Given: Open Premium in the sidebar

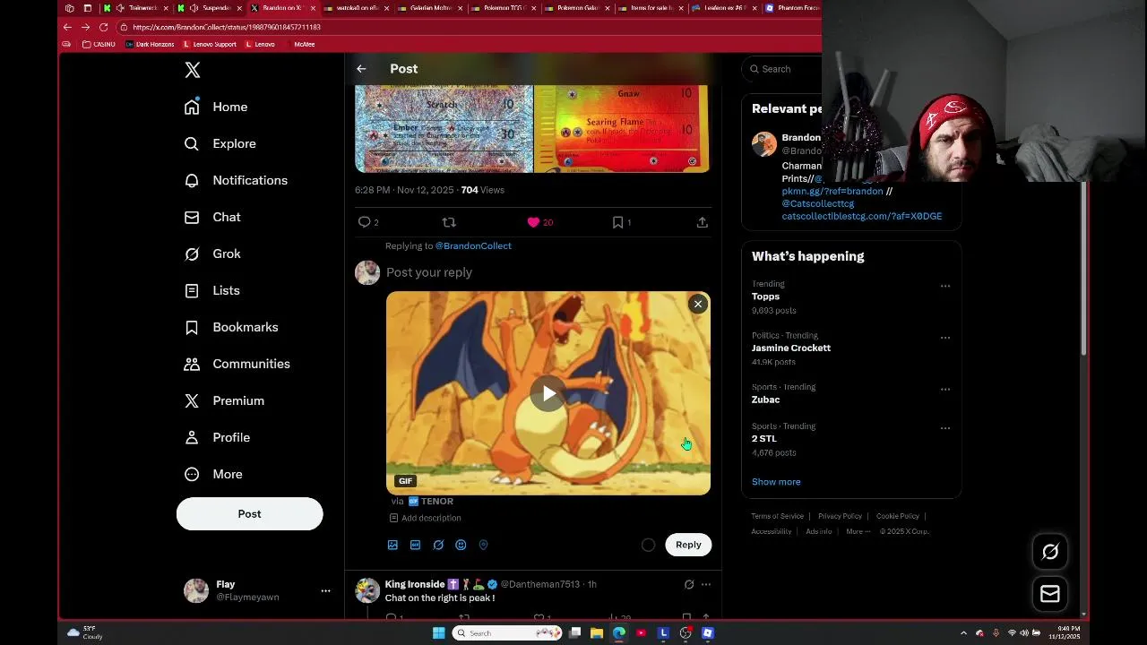Looking at the screenshot, I should 224,400.
